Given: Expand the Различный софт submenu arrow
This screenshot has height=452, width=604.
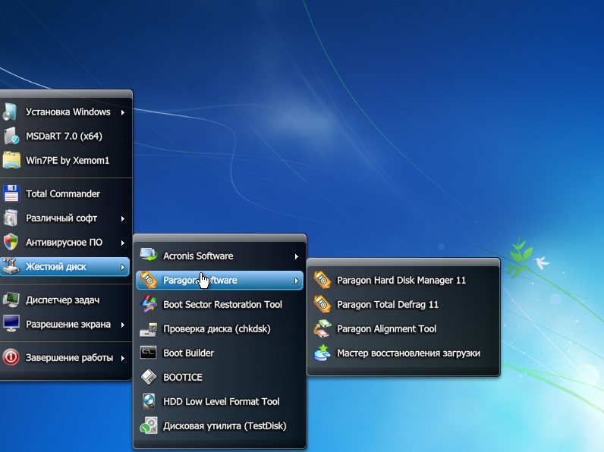Looking at the screenshot, I should click(x=123, y=218).
